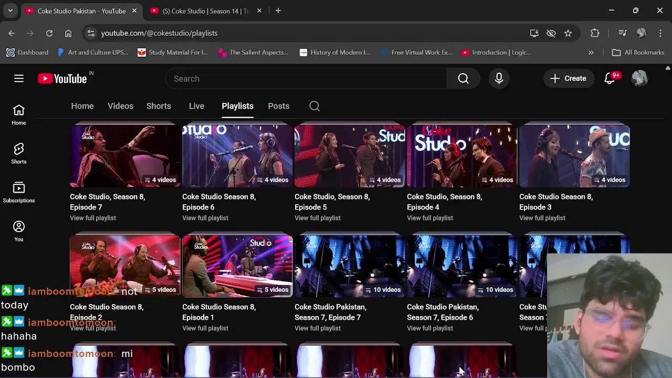Expand the tab search dropdown

pos(10,10)
